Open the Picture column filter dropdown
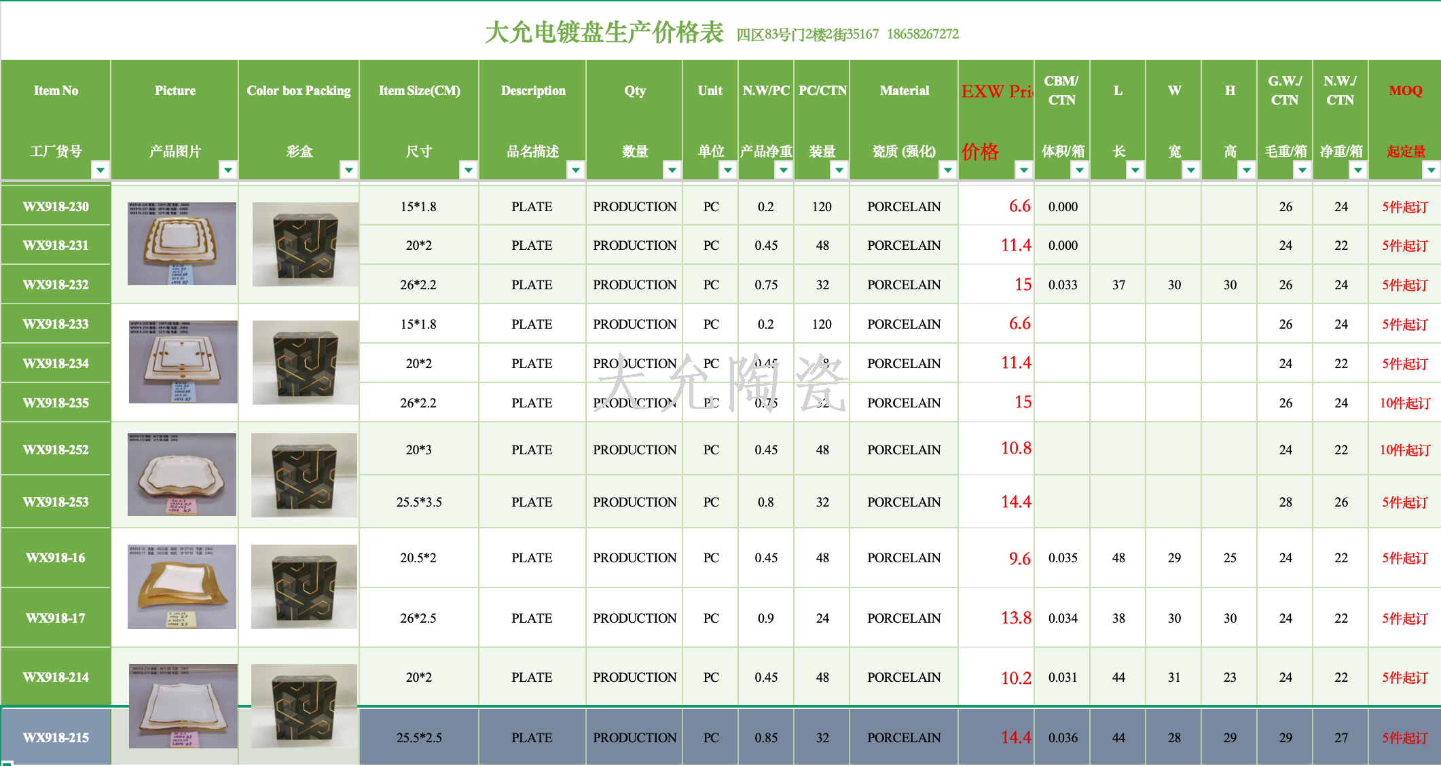The image size is (1441, 766). tap(228, 170)
